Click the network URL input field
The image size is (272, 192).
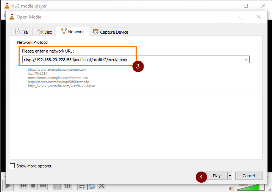(136, 60)
